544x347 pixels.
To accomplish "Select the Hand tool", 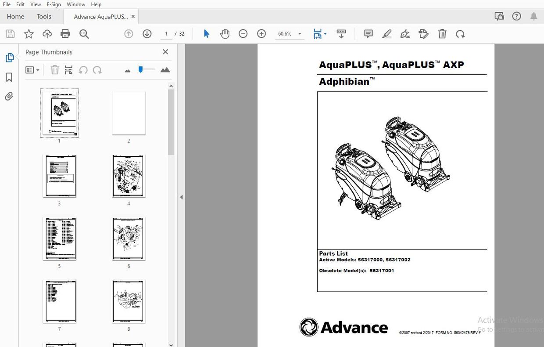I will [225, 34].
